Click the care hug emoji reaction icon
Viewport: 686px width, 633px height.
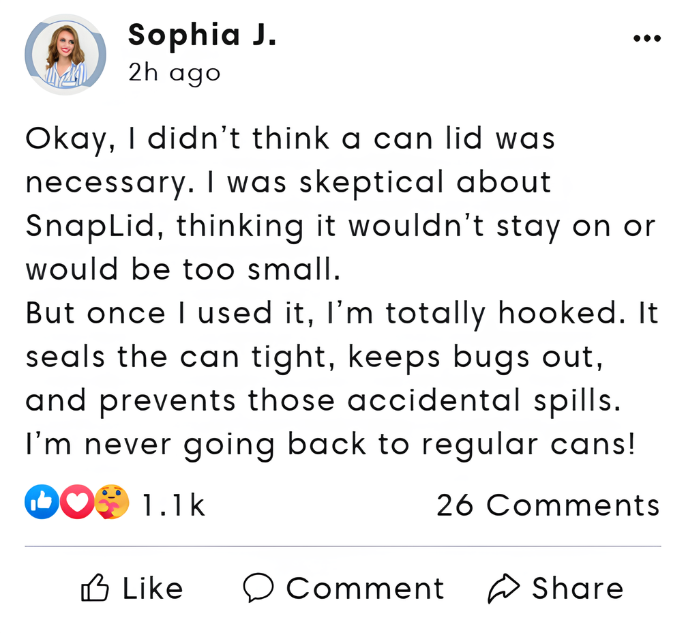pos(110,504)
